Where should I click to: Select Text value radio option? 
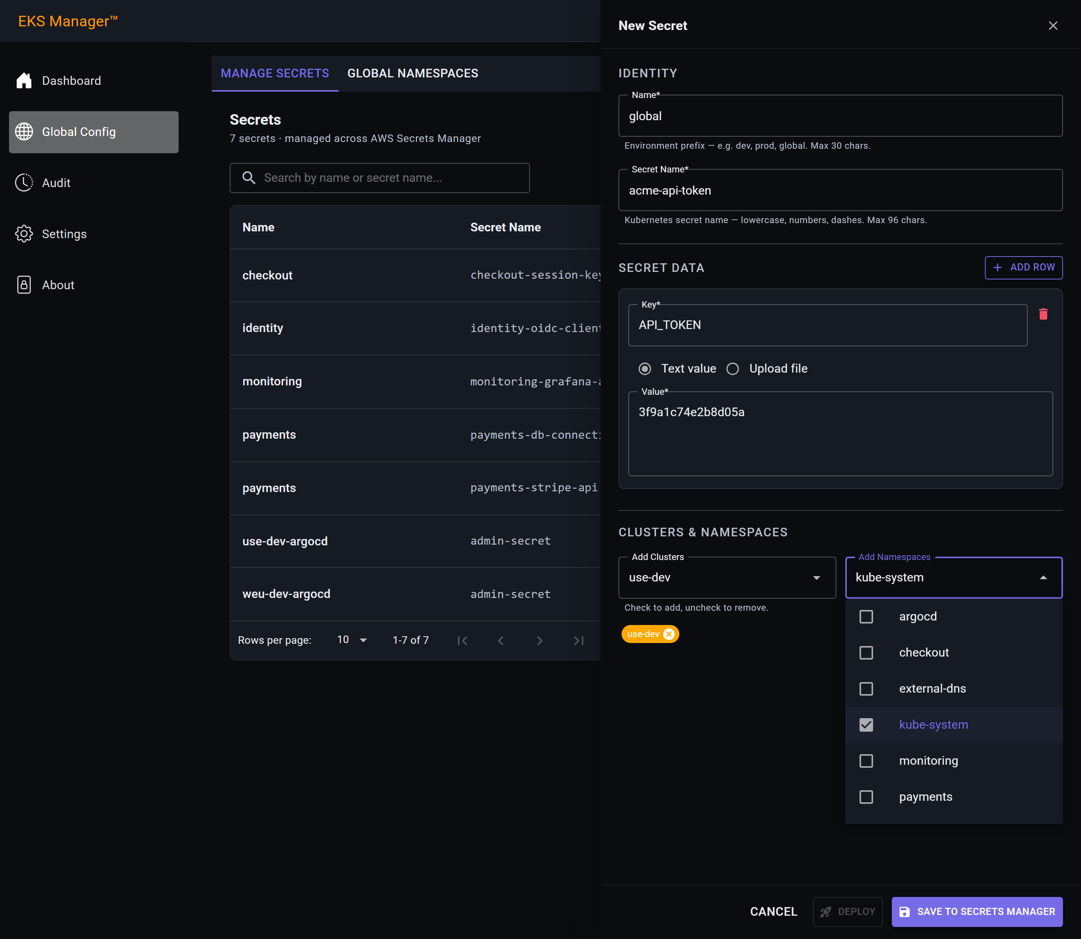(x=645, y=370)
